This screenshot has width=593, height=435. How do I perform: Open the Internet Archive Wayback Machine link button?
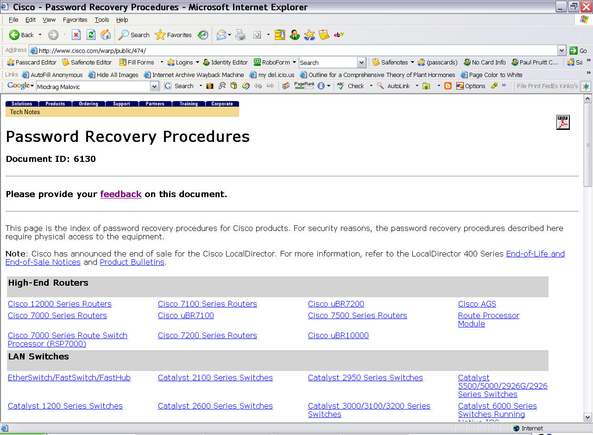coord(194,75)
